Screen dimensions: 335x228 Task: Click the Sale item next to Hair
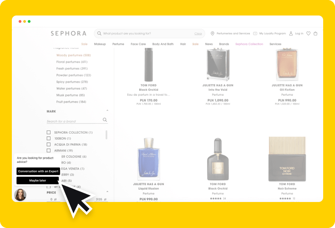coord(195,44)
